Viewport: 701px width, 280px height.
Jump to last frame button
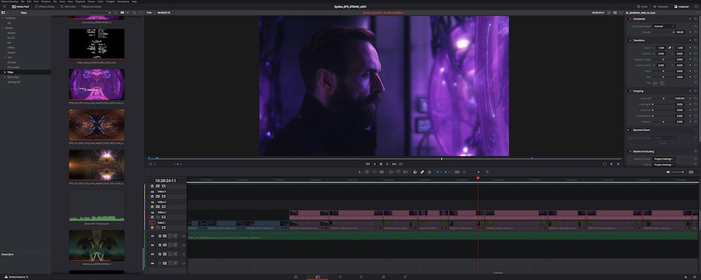394,164
